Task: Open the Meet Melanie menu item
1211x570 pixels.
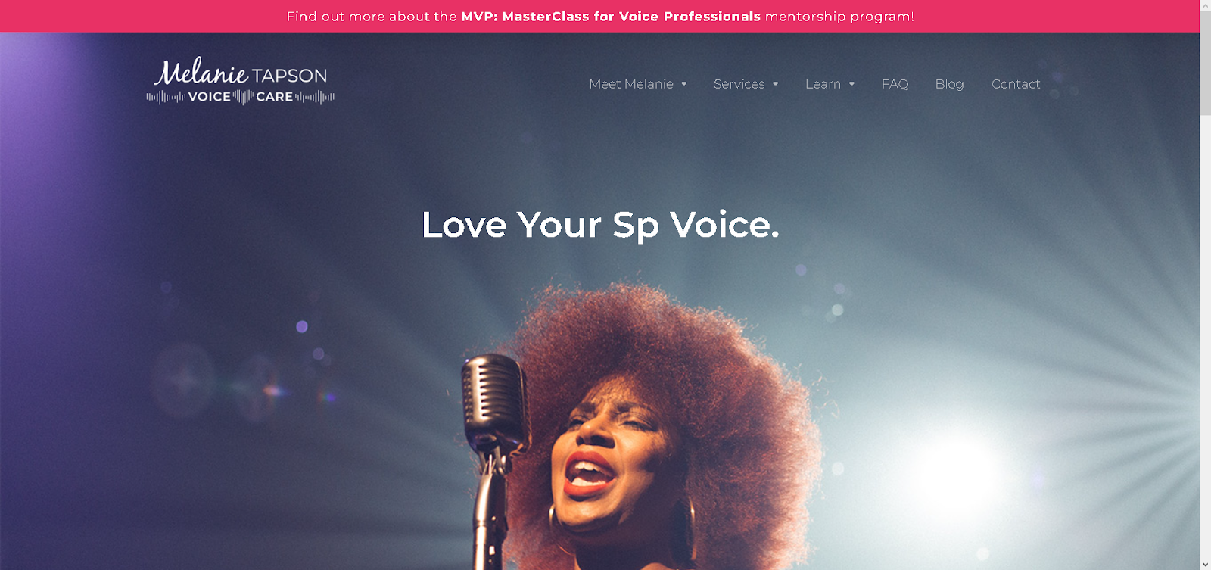Action: (631, 84)
